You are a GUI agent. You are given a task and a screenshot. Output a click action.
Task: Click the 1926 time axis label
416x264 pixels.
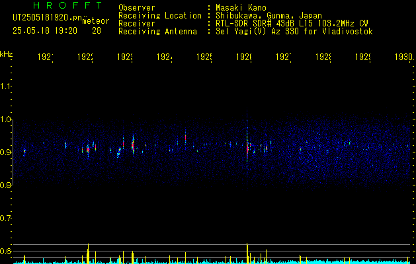click(x=244, y=57)
